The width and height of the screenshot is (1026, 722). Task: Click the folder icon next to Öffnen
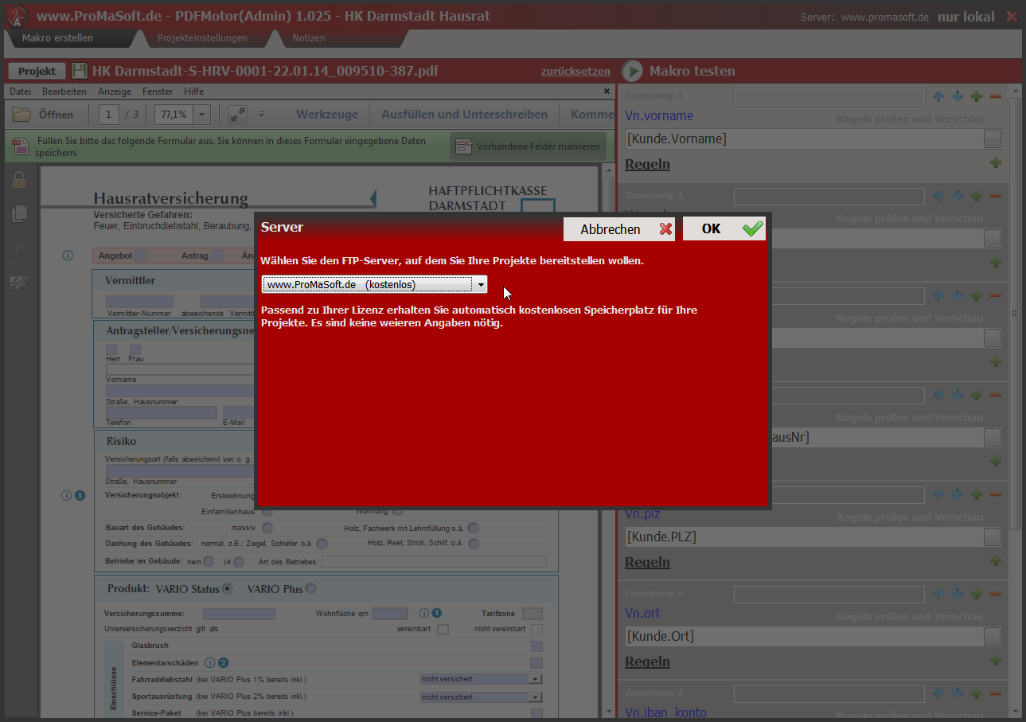21,115
